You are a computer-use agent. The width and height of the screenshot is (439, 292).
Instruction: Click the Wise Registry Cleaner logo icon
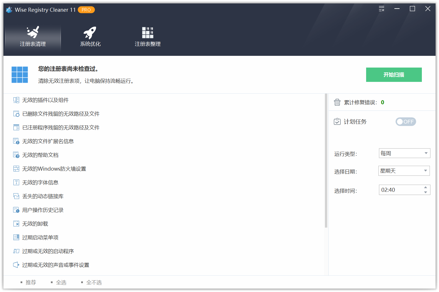tap(9, 10)
